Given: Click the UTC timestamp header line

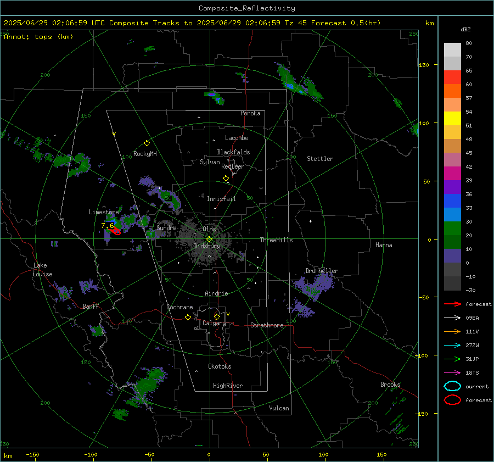Looking at the screenshot, I should (192, 23).
